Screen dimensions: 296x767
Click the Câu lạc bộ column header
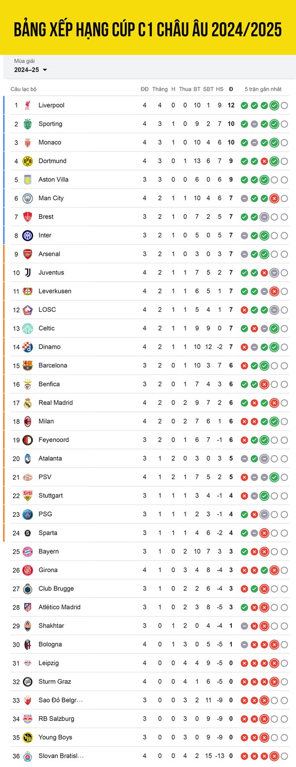(24, 89)
